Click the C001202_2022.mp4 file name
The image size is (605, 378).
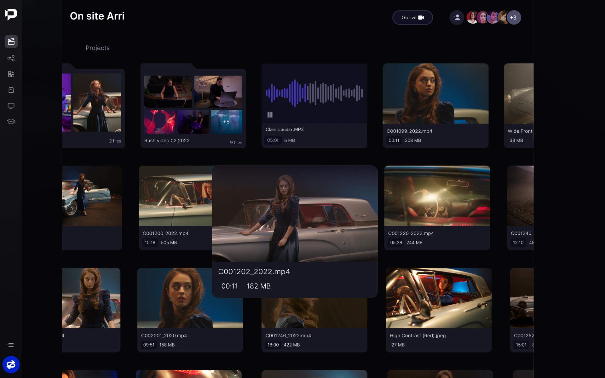pyautogui.click(x=254, y=272)
